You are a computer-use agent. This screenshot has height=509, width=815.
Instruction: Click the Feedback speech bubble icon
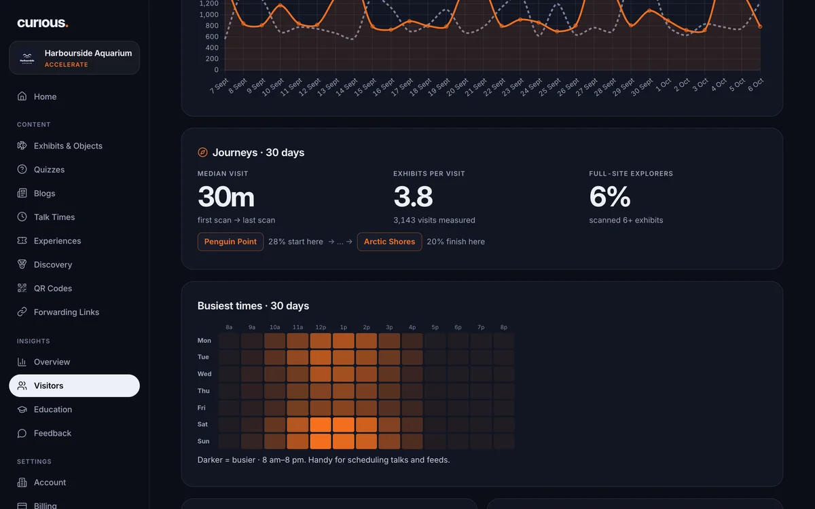click(22, 433)
